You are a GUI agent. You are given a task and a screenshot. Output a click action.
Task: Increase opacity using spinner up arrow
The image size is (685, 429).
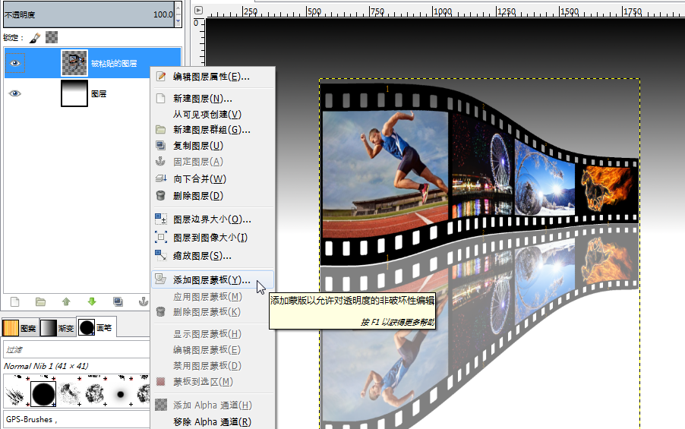click(178, 9)
